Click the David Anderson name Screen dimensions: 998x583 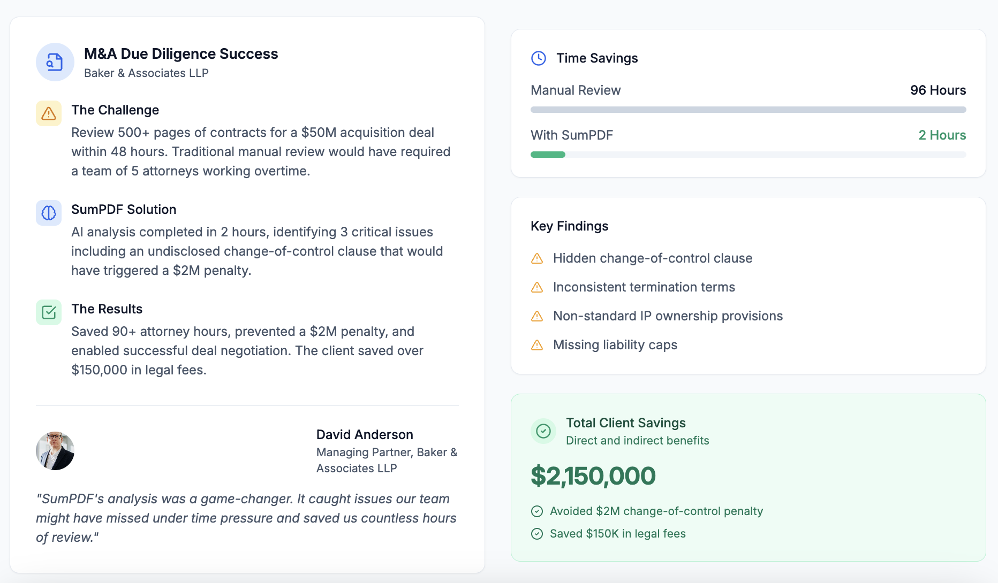pyautogui.click(x=365, y=435)
